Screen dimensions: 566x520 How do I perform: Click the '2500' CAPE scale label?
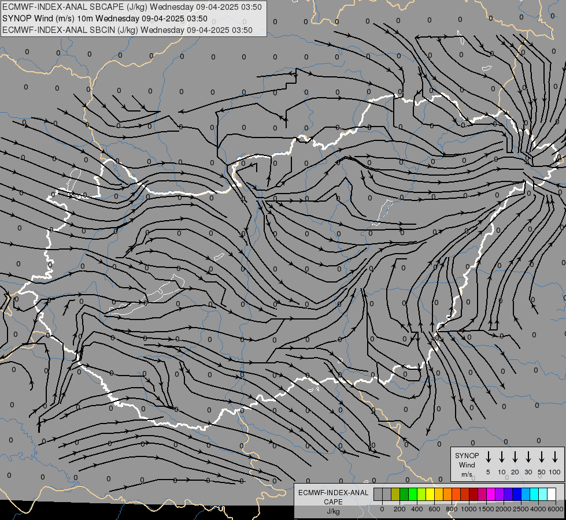[x=521, y=509]
